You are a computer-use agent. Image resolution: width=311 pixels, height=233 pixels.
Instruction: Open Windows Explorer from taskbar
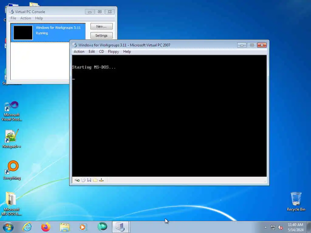point(65,227)
